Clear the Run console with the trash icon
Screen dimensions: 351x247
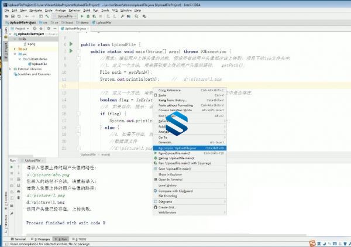tap(19, 197)
